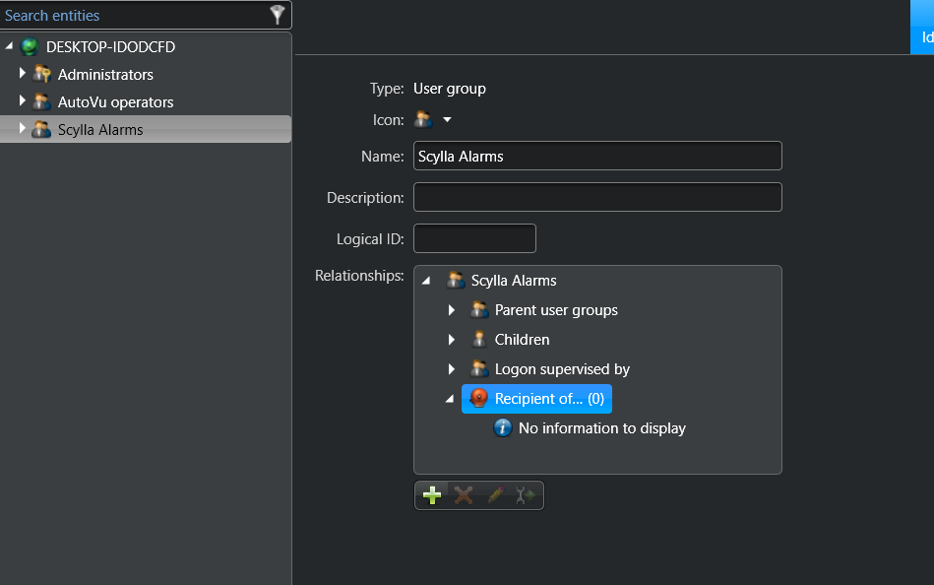The width and height of the screenshot is (934, 585).
Task: Expand the Children relationship node
Action: [x=452, y=340]
